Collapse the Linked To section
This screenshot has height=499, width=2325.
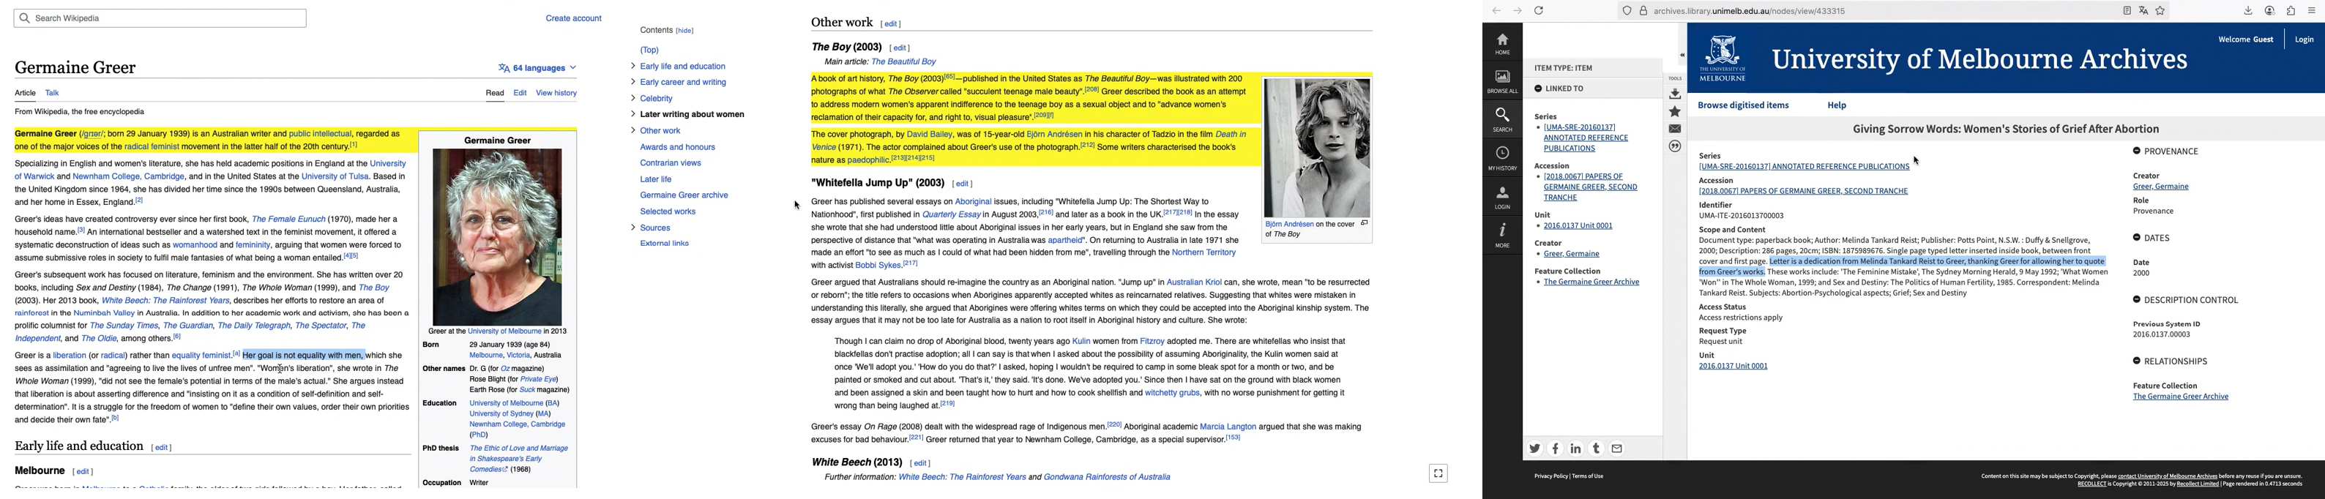tap(1538, 89)
